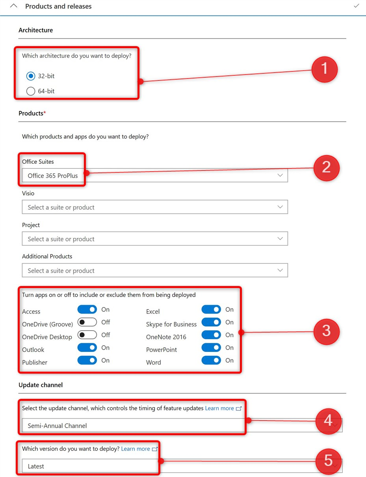The width and height of the screenshot is (366, 477).
Task: Enable the OneDrive (Groove) switch
Action: [87, 322]
